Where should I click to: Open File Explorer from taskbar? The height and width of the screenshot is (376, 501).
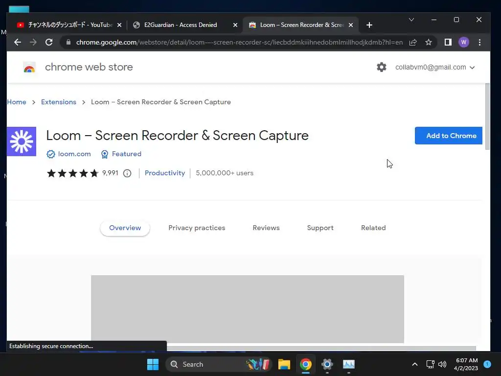click(284, 364)
